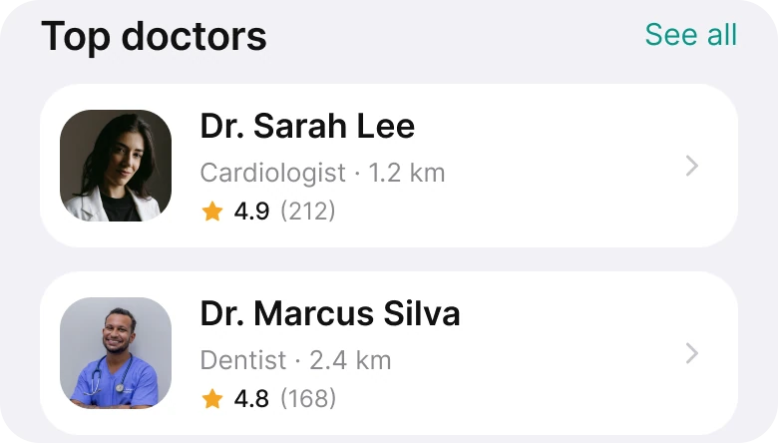The image size is (778, 443).
Task: Tap Dr. Sarah Lee's profile photo
Action: click(x=116, y=166)
